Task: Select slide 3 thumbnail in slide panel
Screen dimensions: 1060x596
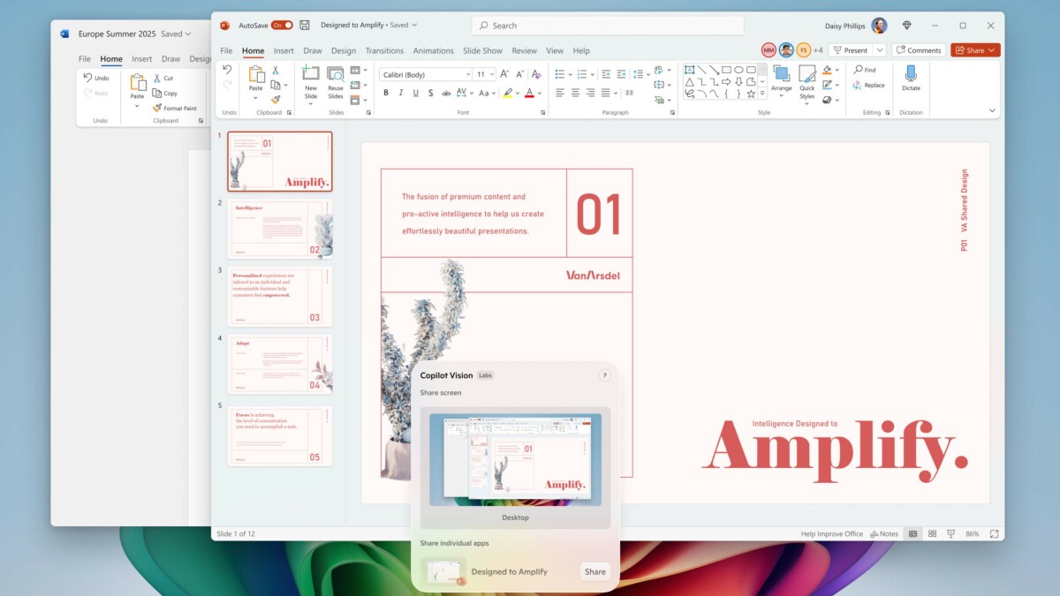Action: tap(280, 296)
